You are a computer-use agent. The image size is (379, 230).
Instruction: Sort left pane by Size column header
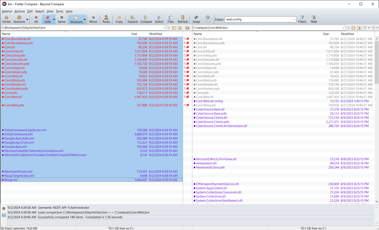(x=134, y=34)
